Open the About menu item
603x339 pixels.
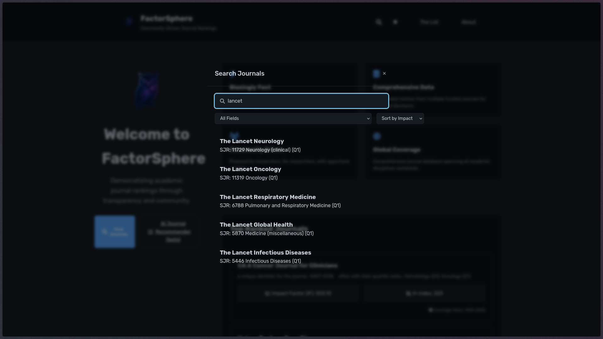coord(469,22)
